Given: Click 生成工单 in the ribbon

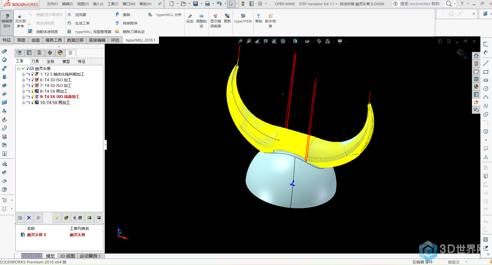Looking at the screenshot, I should point(79,23).
